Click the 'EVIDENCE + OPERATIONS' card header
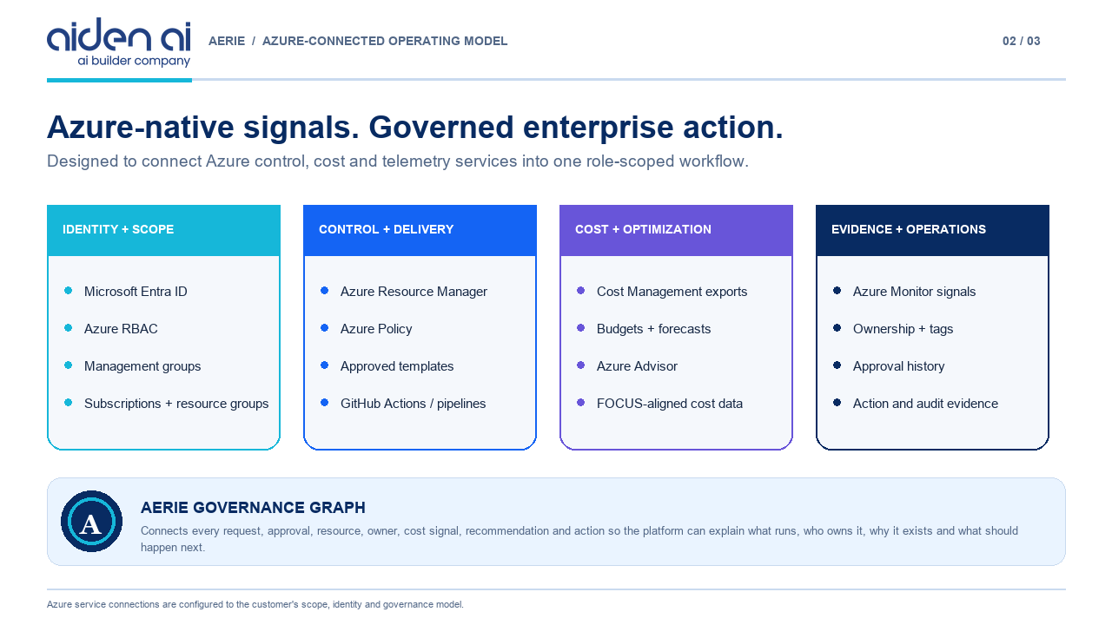The image size is (1112, 625). (x=932, y=230)
